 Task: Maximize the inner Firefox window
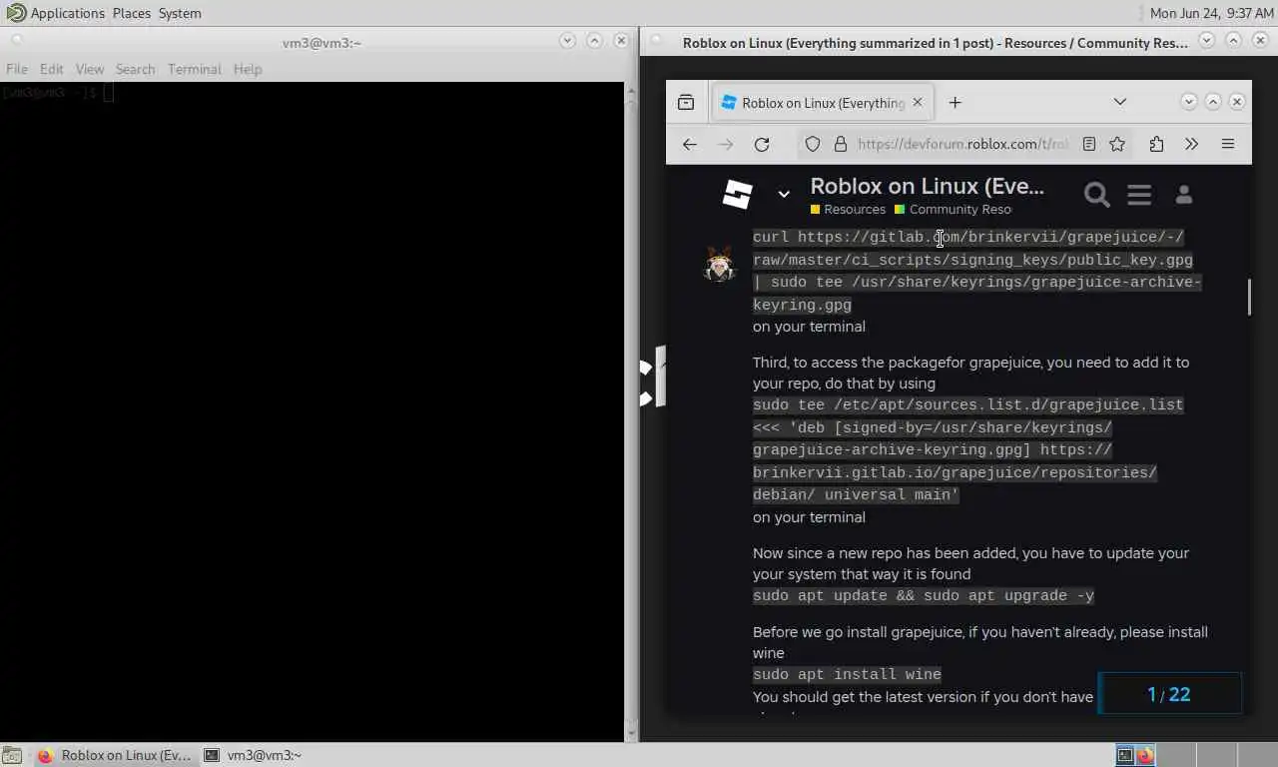point(1212,102)
